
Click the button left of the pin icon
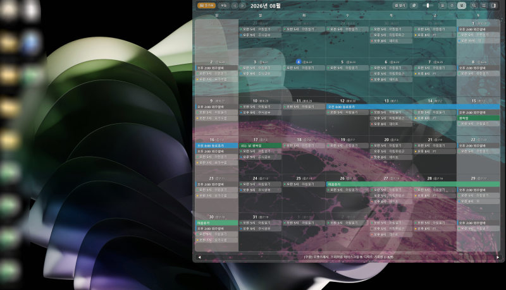click(x=400, y=6)
